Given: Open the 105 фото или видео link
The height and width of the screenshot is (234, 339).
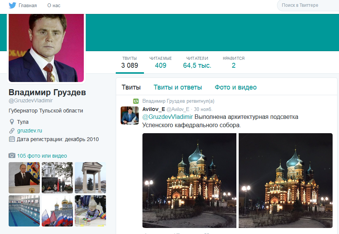Looking at the screenshot, I should click(42, 156).
